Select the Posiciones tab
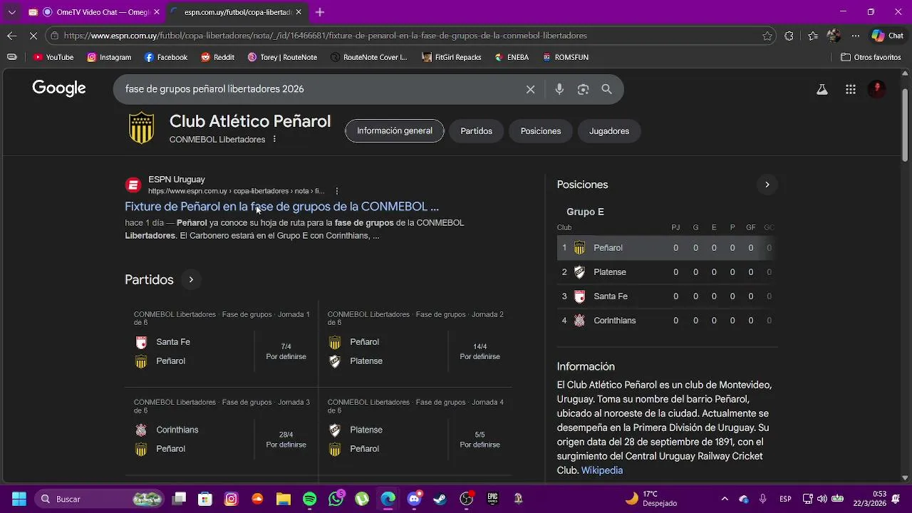Screen dimensions: 912x513 click(x=541, y=131)
